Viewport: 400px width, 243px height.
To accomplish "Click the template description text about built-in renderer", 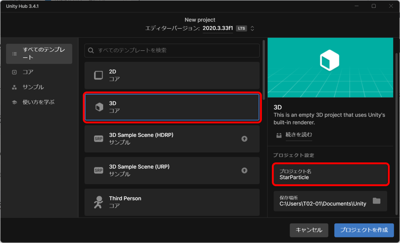I will click(329, 119).
